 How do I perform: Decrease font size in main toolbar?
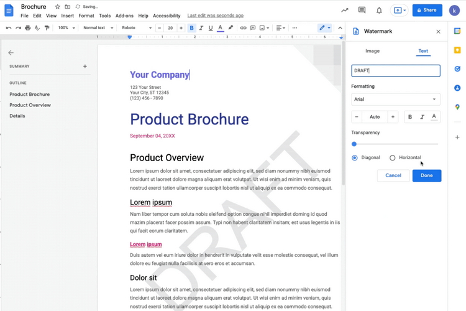160,27
